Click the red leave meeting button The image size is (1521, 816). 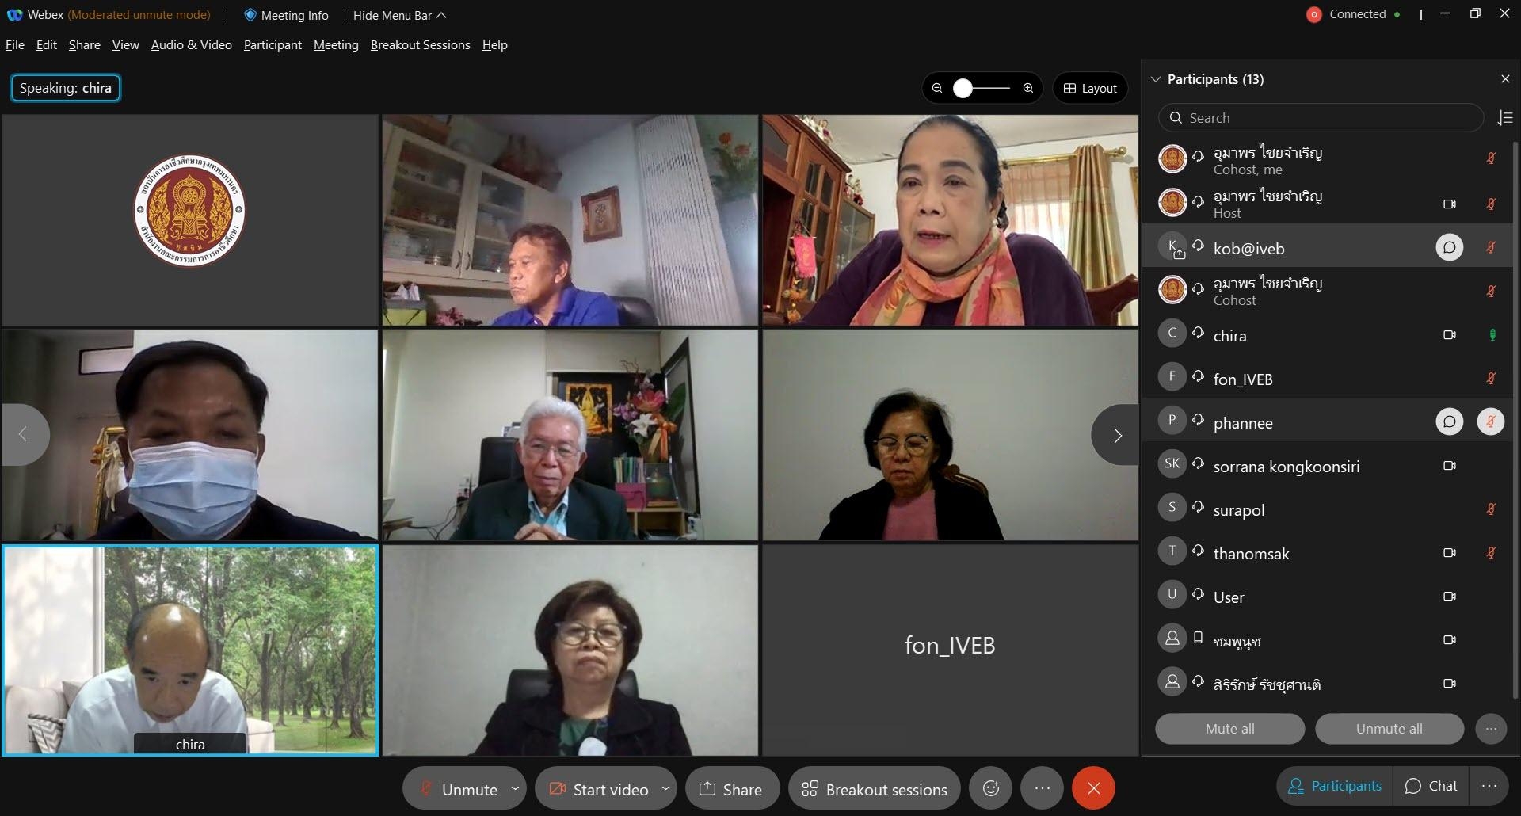pos(1093,788)
